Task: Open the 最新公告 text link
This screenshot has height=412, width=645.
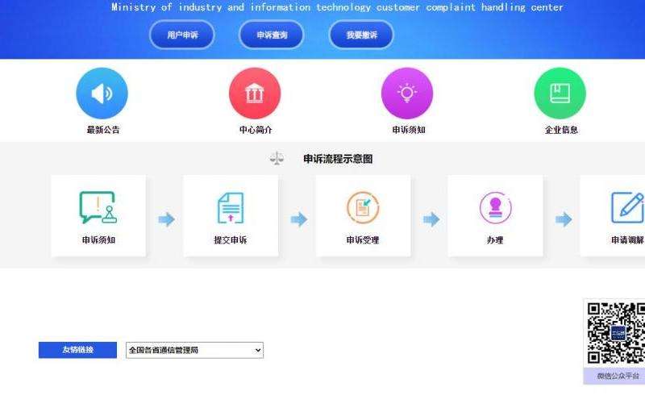Action: (x=103, y=130)
